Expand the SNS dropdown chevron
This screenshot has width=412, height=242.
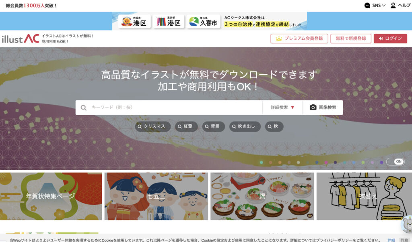[x=383, y=5]
